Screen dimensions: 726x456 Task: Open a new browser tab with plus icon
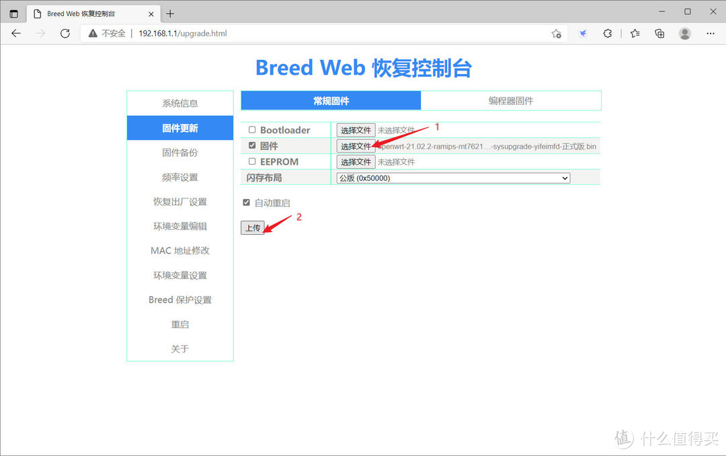(171, 13)
